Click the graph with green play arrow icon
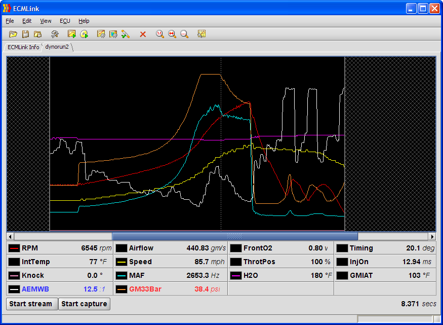Viewport: 443px width, 325px height. 72,34
